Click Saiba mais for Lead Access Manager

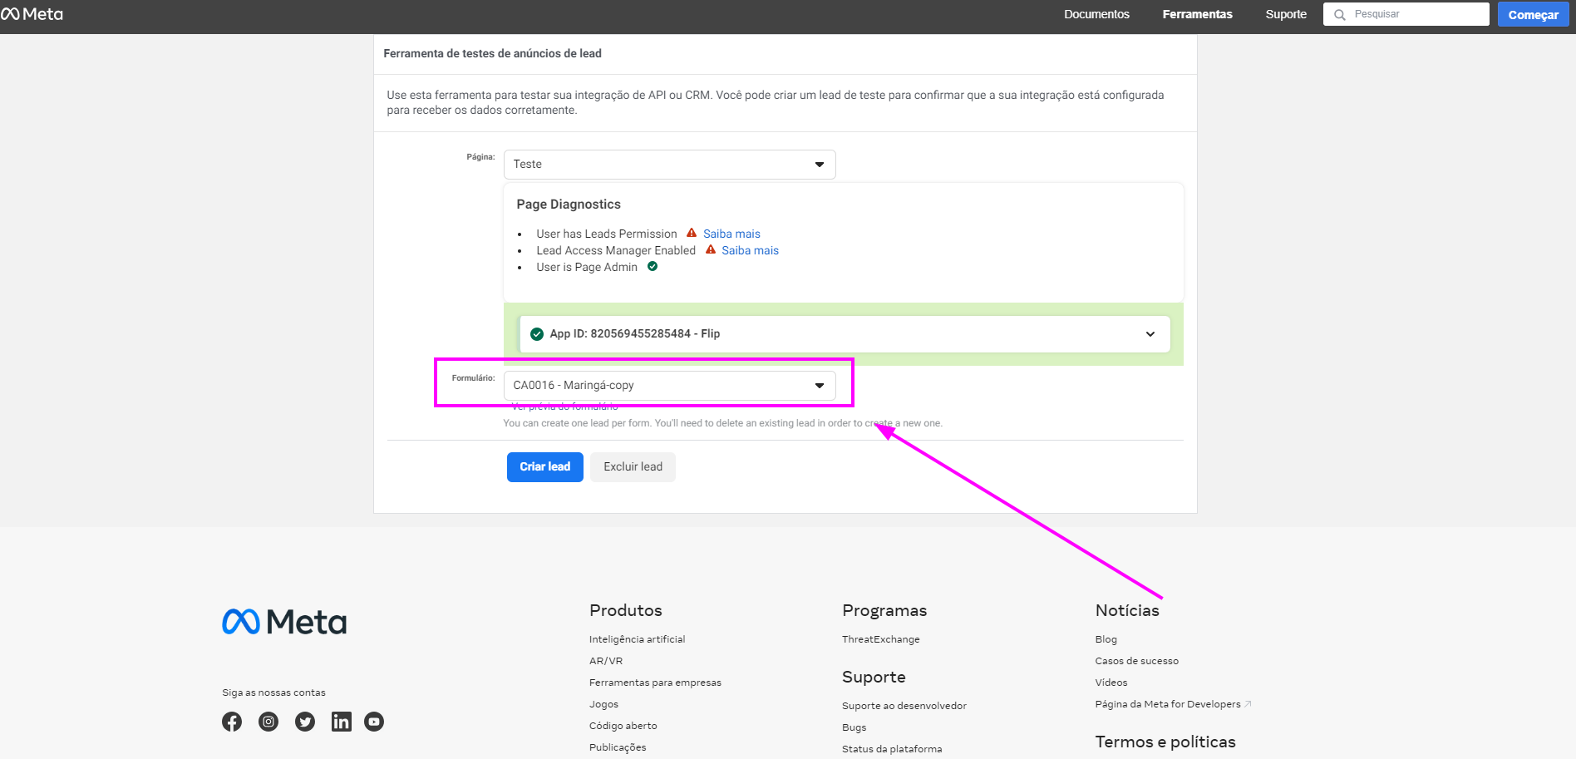coord(750,250)
